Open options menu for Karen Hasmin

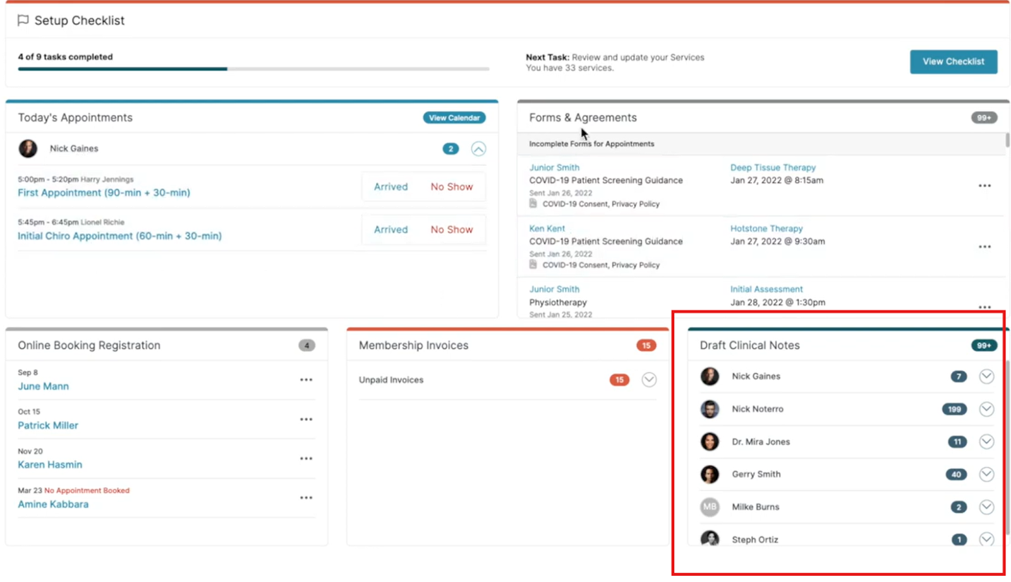click(x=306, y=458)
